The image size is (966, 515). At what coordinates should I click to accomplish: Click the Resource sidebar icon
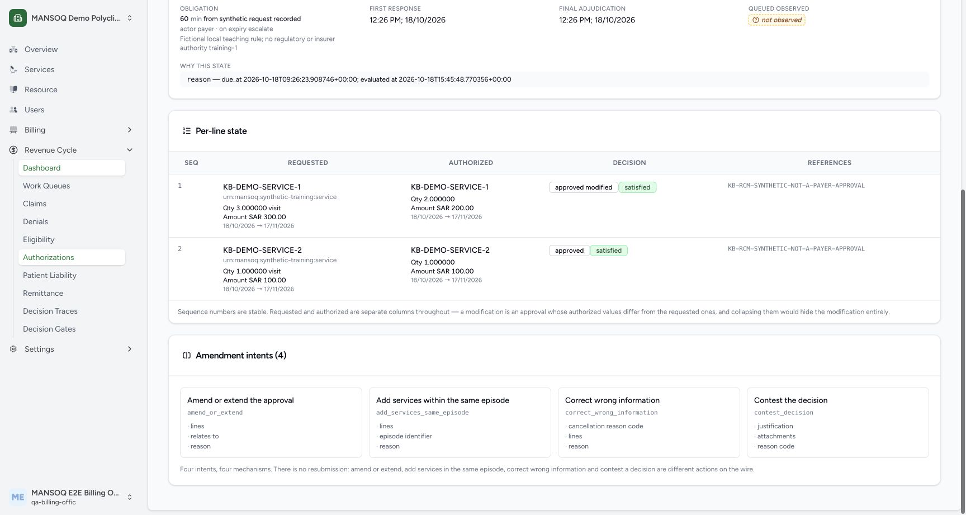point(13,89)
